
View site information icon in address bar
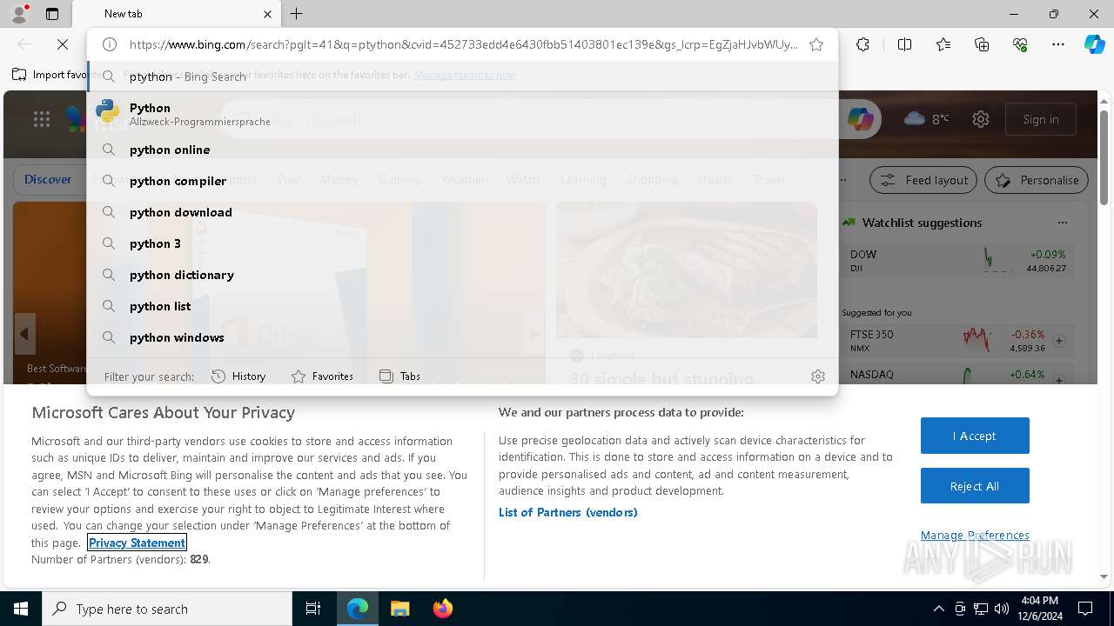coord(110,44)
